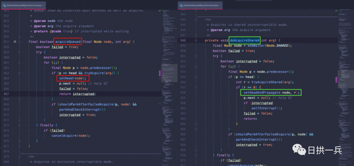This screenshot has width=354, height=166.
Task: Click the gutter icon beside line 857
Action: (x=15, y=41)
